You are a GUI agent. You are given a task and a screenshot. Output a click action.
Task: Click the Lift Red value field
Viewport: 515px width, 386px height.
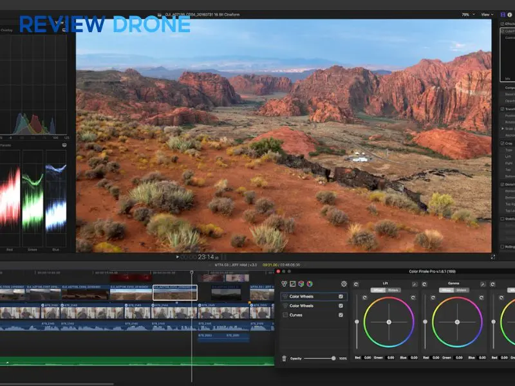(368, 358)
